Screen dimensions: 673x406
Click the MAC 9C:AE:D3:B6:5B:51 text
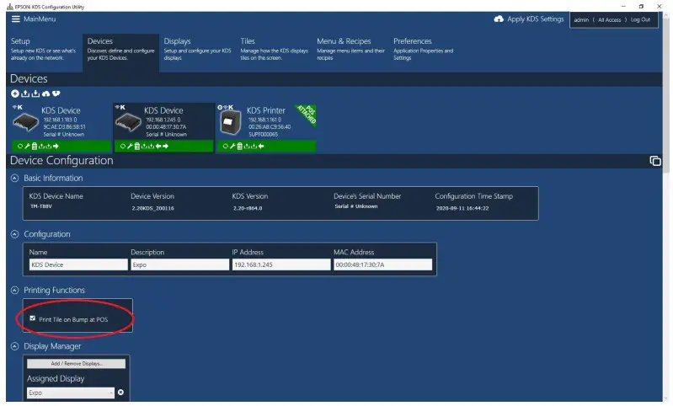[64, 127]
